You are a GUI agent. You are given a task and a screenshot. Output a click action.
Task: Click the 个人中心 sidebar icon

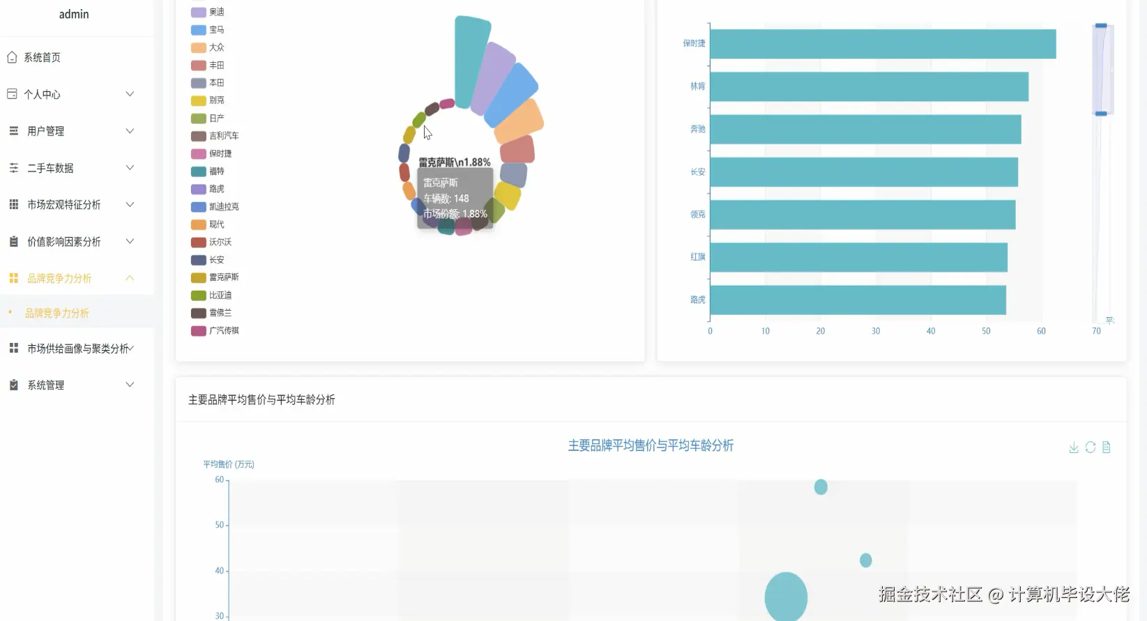12,93
